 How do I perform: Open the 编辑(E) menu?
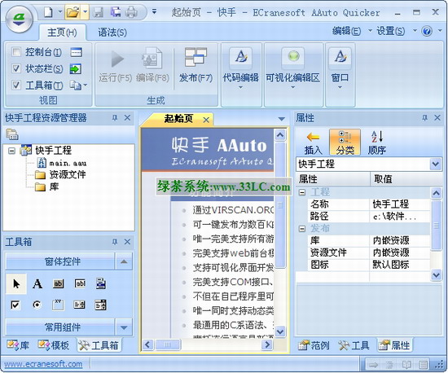pyautogui.click(x=346, y=31)
